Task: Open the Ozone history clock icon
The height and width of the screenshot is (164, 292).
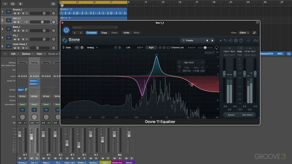Action: click(x=230, y=41)
